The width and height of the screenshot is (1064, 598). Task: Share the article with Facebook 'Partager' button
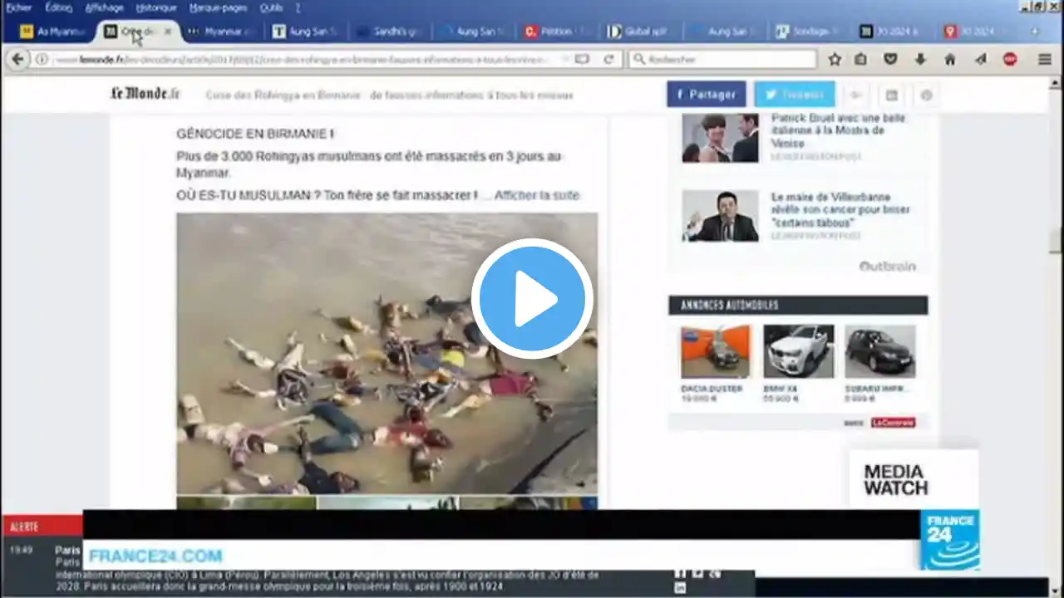[706, 95]
